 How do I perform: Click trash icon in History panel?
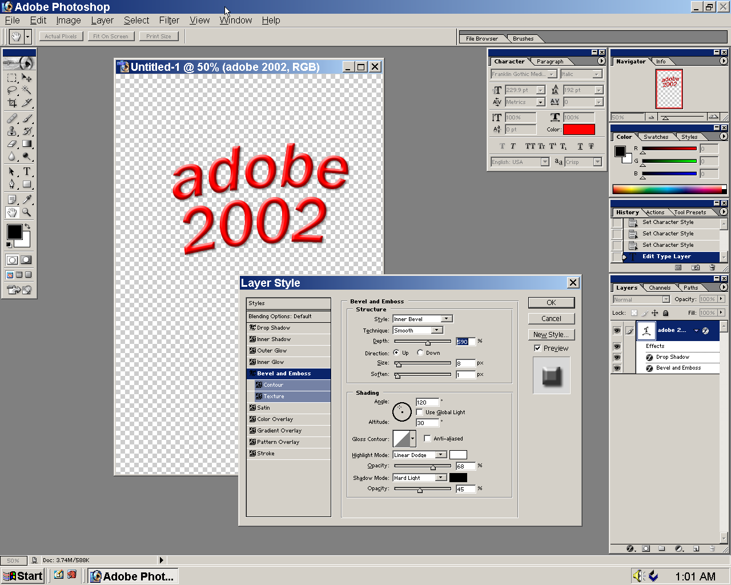pos(712,267)
